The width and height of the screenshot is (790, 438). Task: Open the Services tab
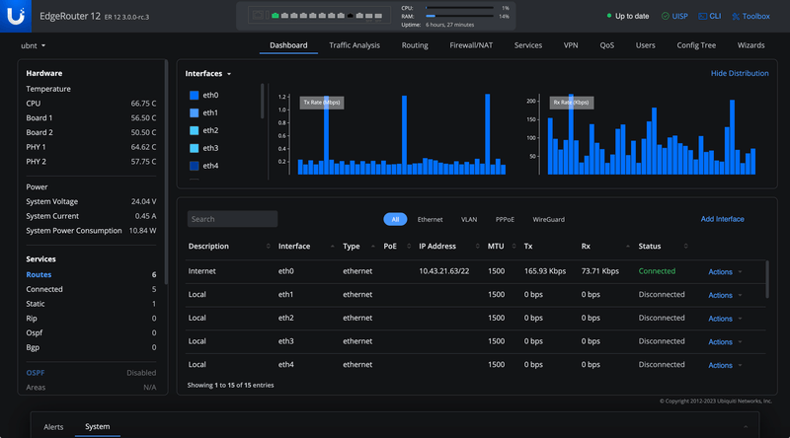coord(528,45)
